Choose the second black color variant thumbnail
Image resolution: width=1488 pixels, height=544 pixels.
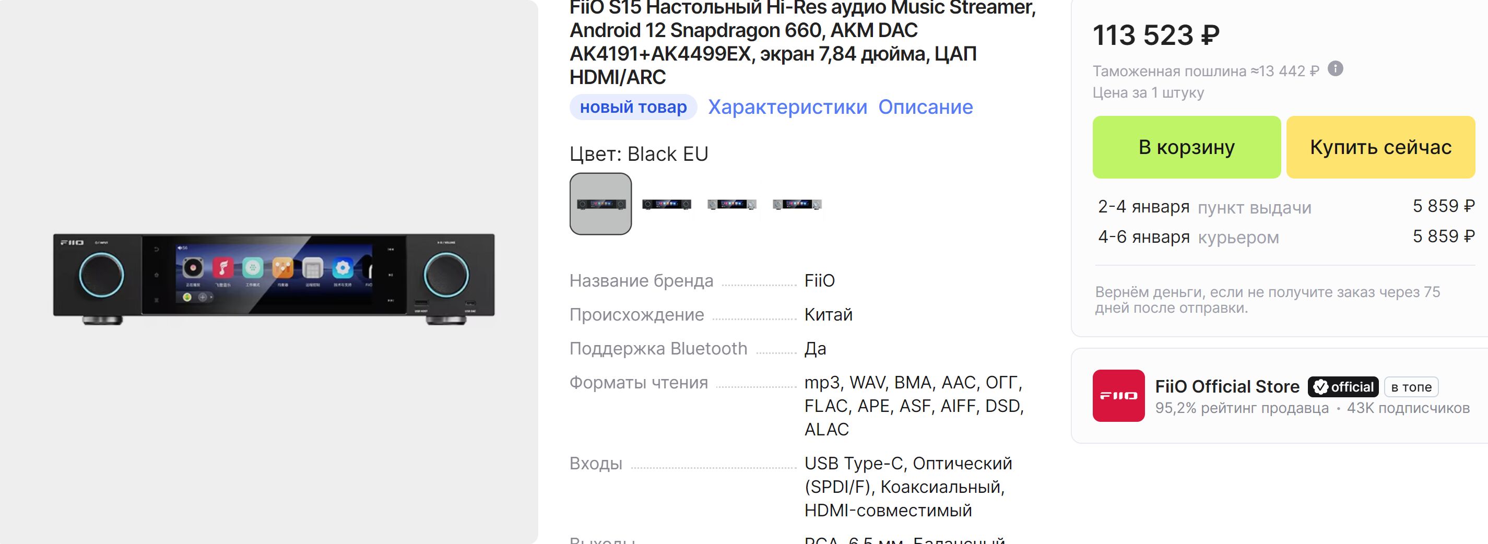pyautogui.click(x=667, y=205)
